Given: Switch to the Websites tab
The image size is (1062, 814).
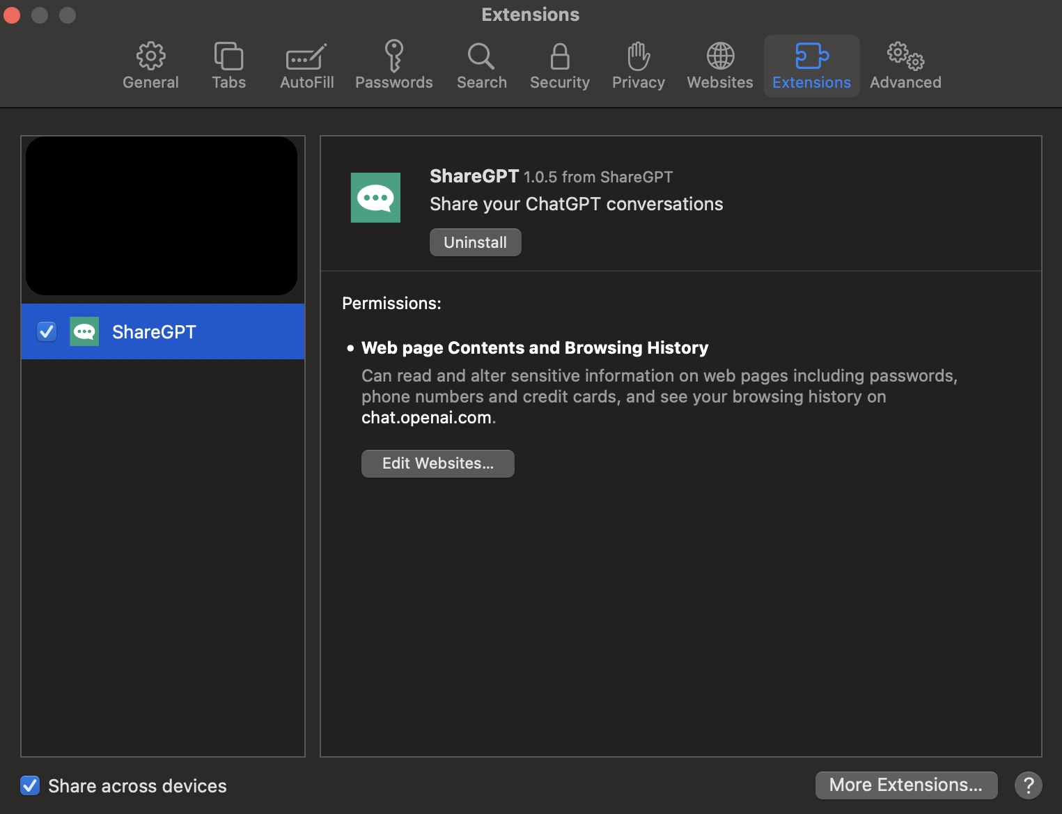Looking at the screenshot, I should 719,65.
